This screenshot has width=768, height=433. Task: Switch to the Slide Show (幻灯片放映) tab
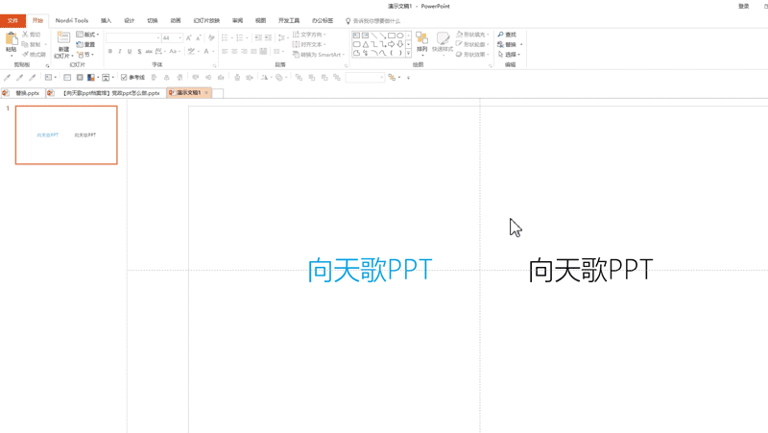[206, 20]
